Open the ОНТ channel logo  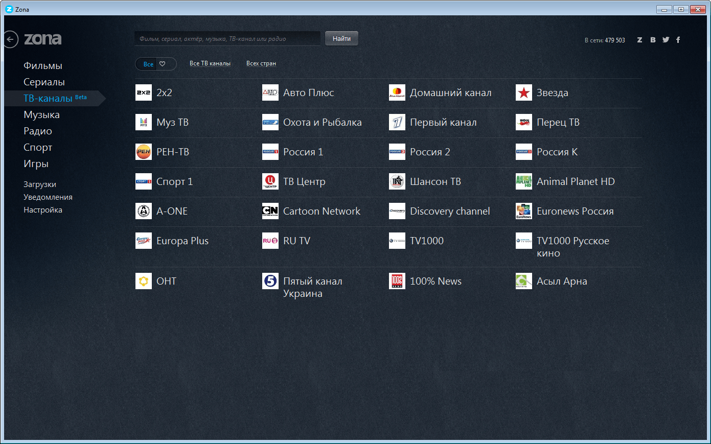pos(144,281)
